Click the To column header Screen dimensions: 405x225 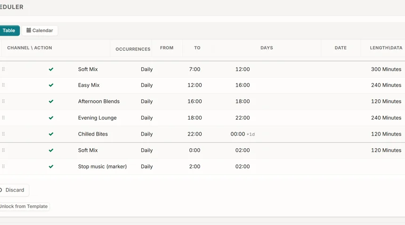[197, 48]
